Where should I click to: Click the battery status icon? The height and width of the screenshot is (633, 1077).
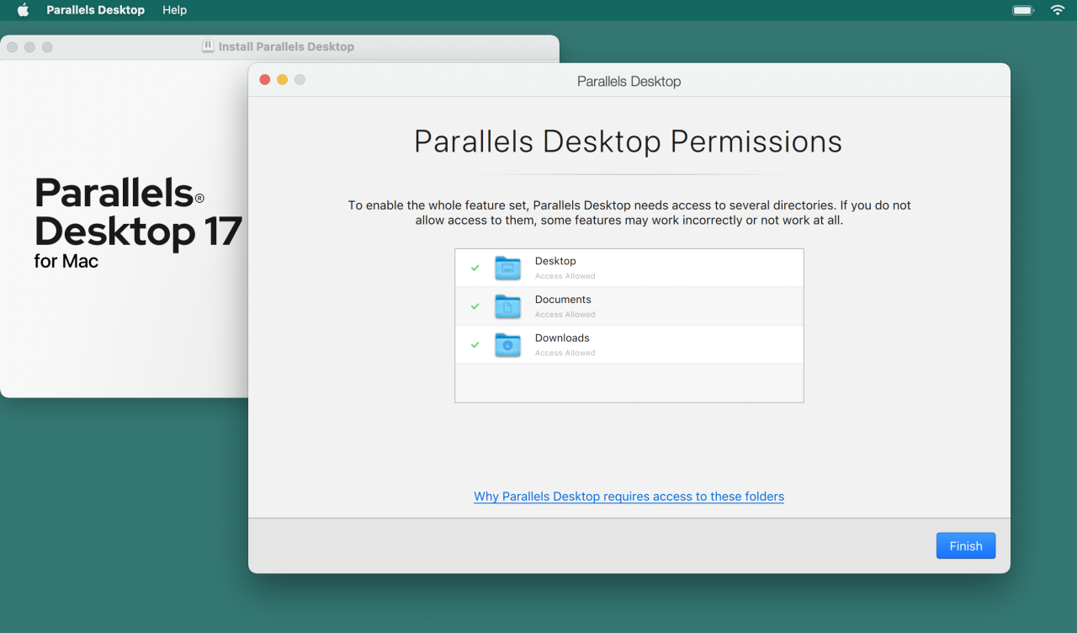[x=1022, y=10]
